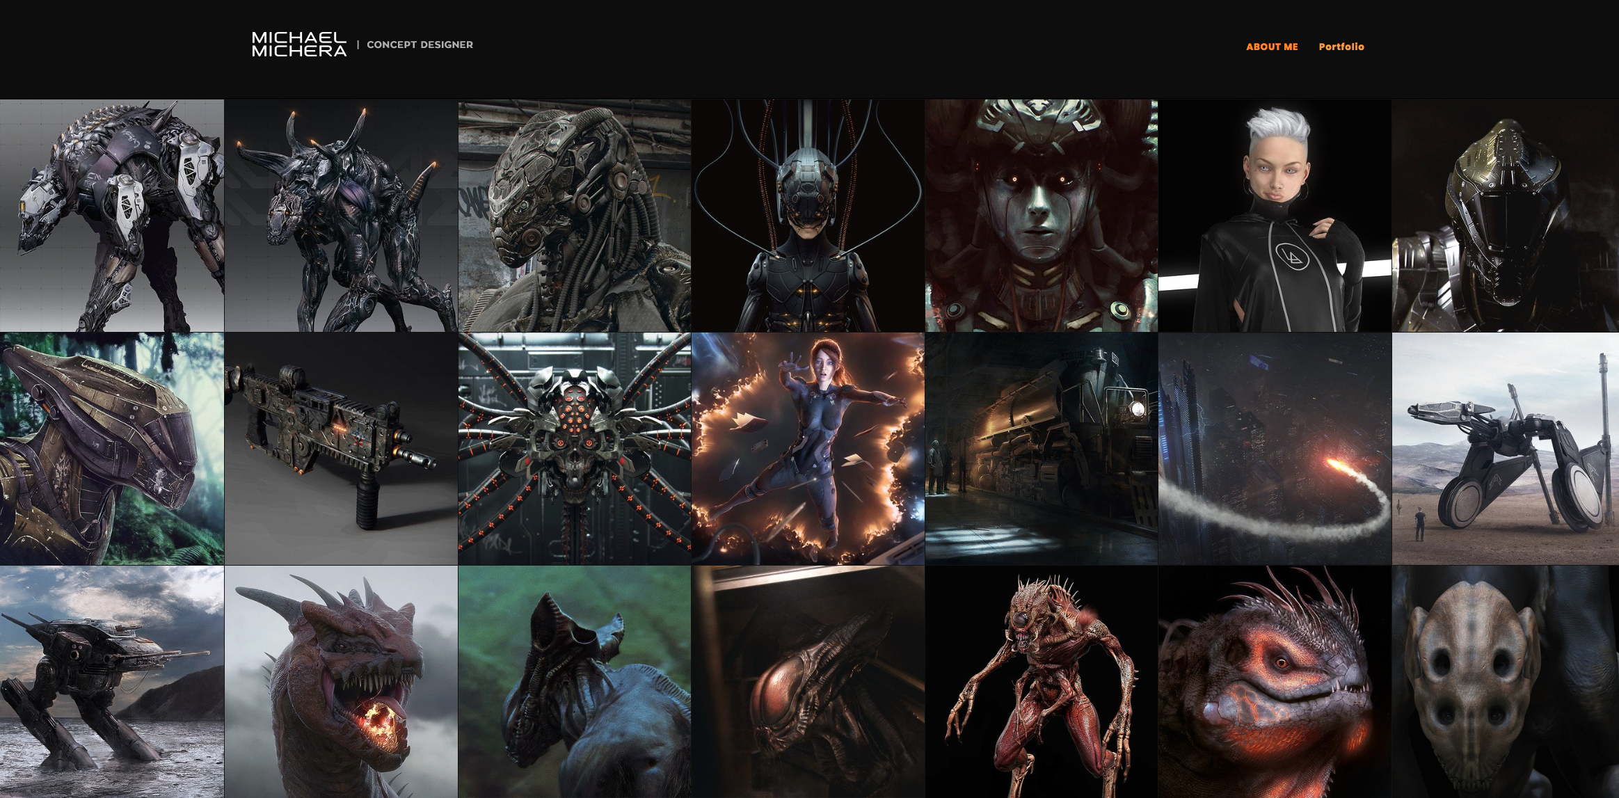Click the Michael Michera logo
Image resolution: width=1619 pixels, height=798 pixels.
[x=299, y=44]
